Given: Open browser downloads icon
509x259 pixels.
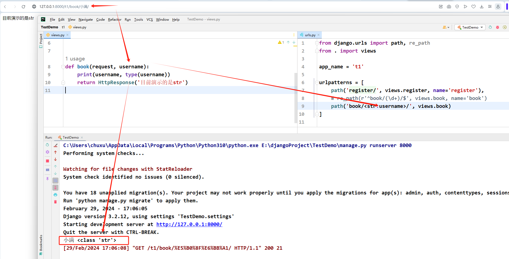Looking at the screenshot, I should (x=482, y=7).
